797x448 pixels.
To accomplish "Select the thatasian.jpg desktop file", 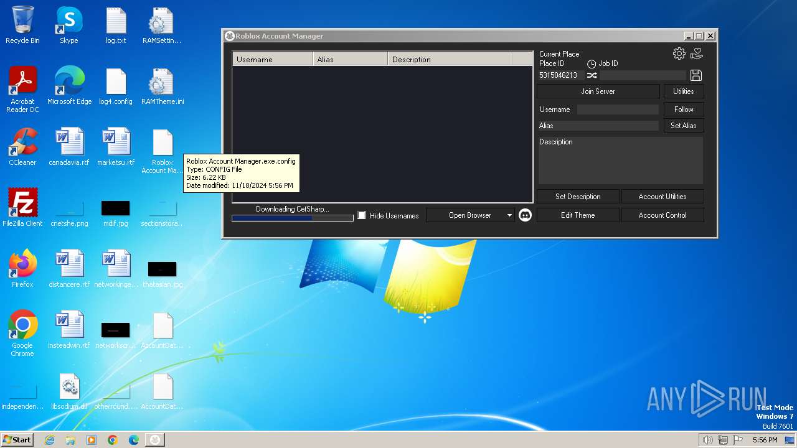I will (162, 274).
